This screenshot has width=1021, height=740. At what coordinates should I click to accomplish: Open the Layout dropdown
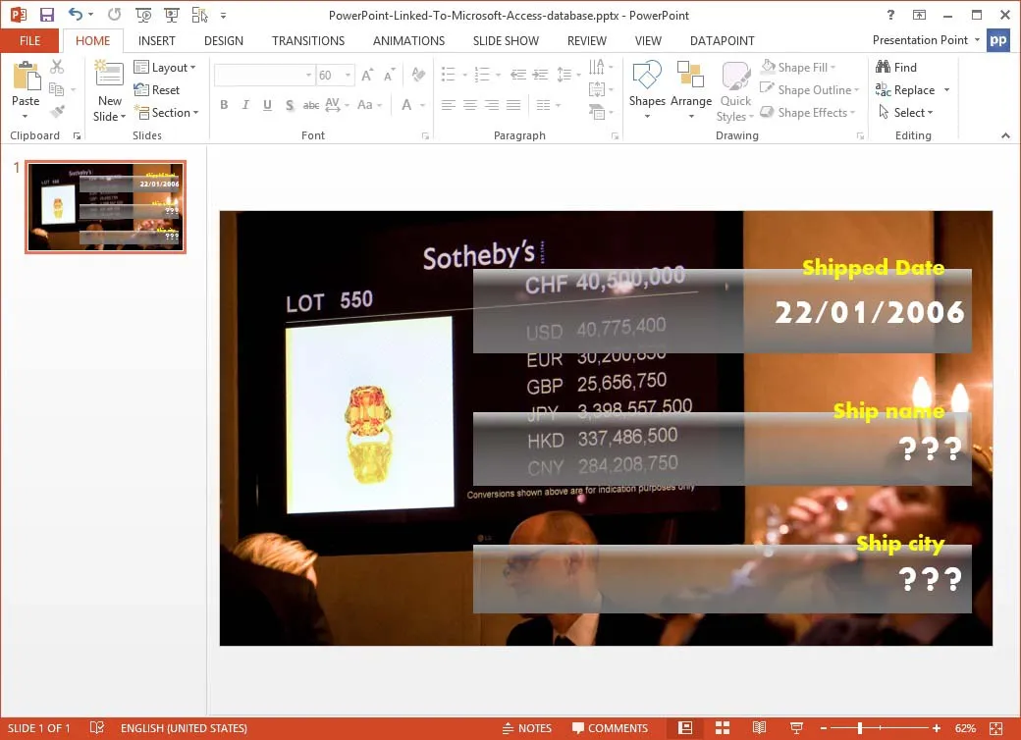(167, 67)
